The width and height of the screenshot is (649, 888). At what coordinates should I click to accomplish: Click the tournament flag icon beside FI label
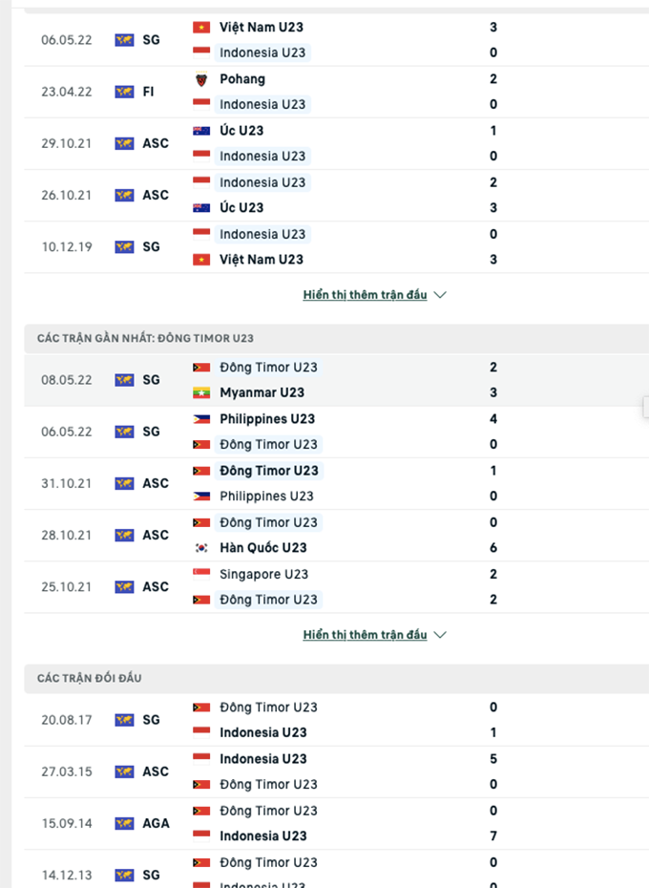click(x=123, y=92)
